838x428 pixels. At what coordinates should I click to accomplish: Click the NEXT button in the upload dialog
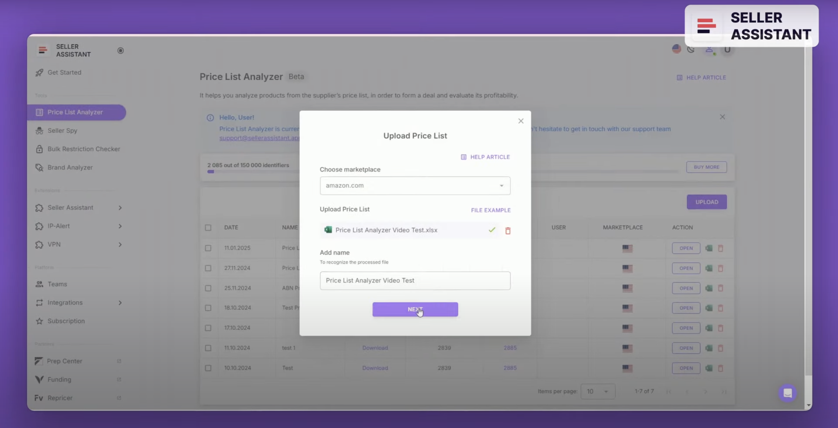415,310
